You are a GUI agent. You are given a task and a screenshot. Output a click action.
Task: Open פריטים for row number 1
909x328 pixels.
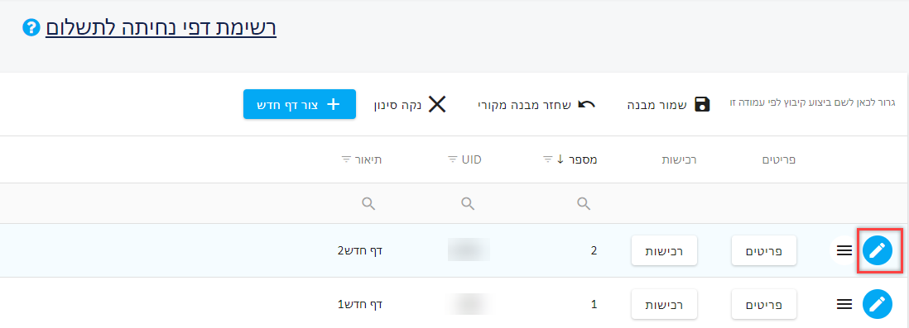click(764, 304)
